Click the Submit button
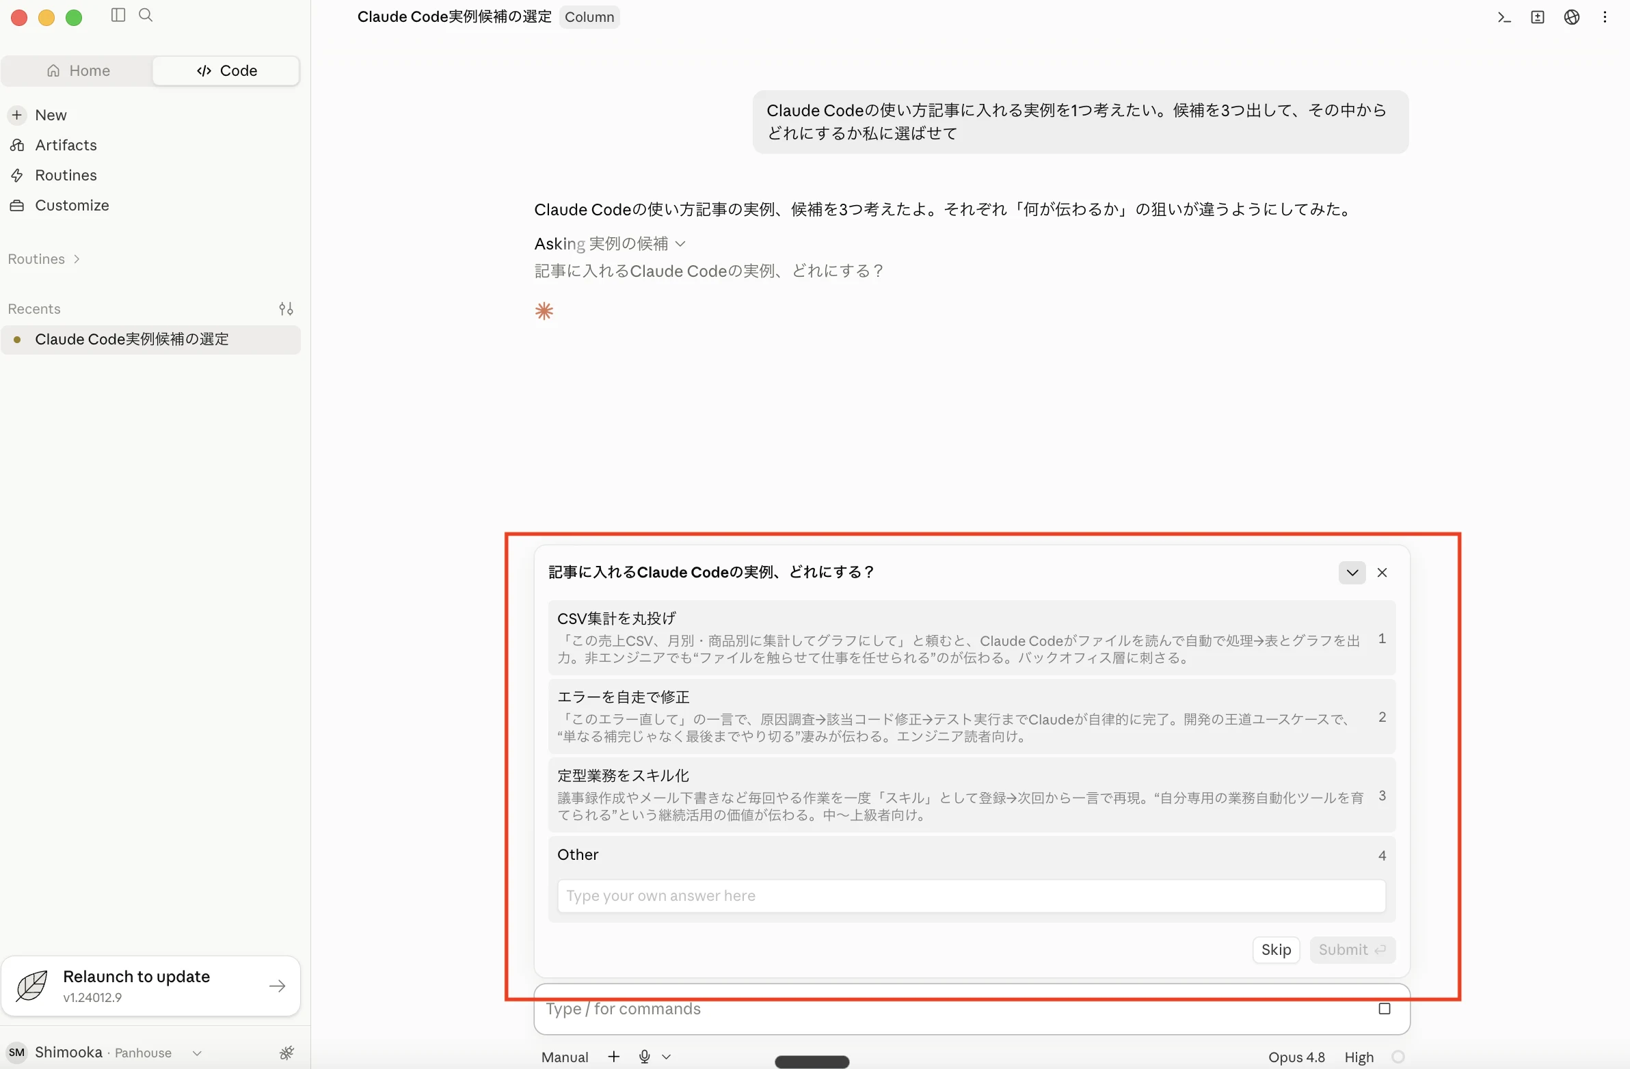 pyautogui.click(x=1352, y=950)
